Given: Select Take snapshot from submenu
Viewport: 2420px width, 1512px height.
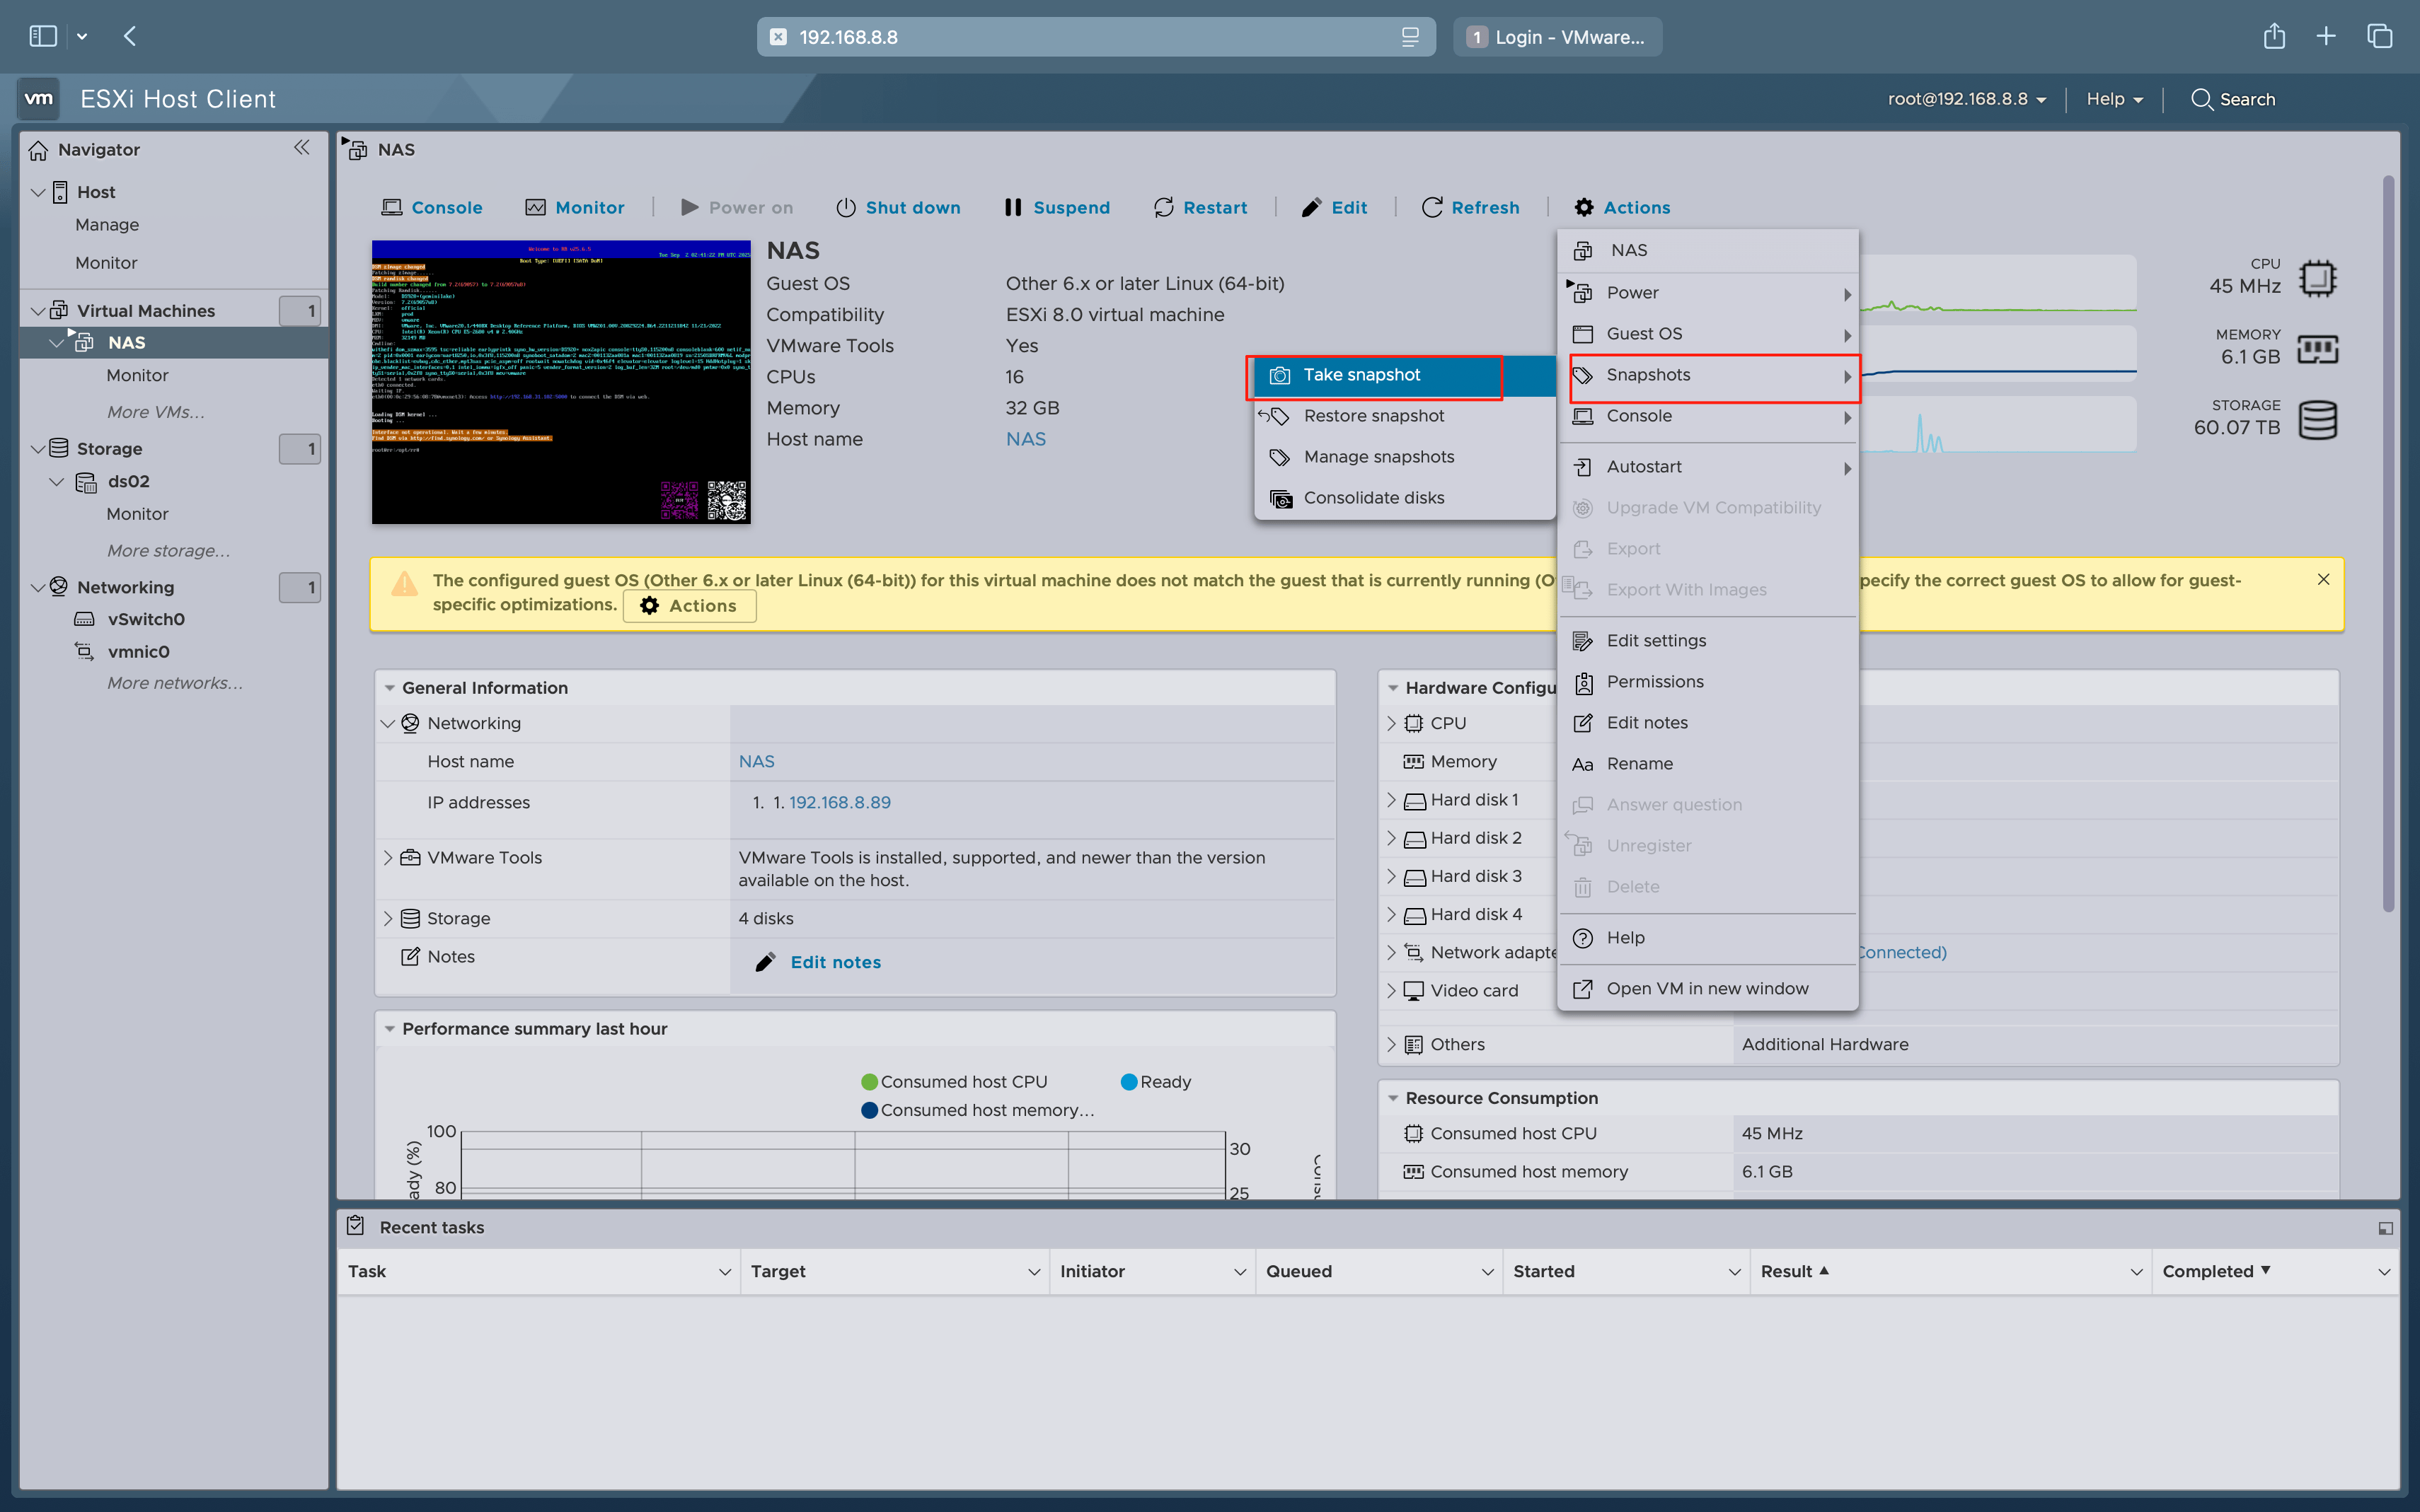Looking at the screenshot, I should [x=1361, y=375].
